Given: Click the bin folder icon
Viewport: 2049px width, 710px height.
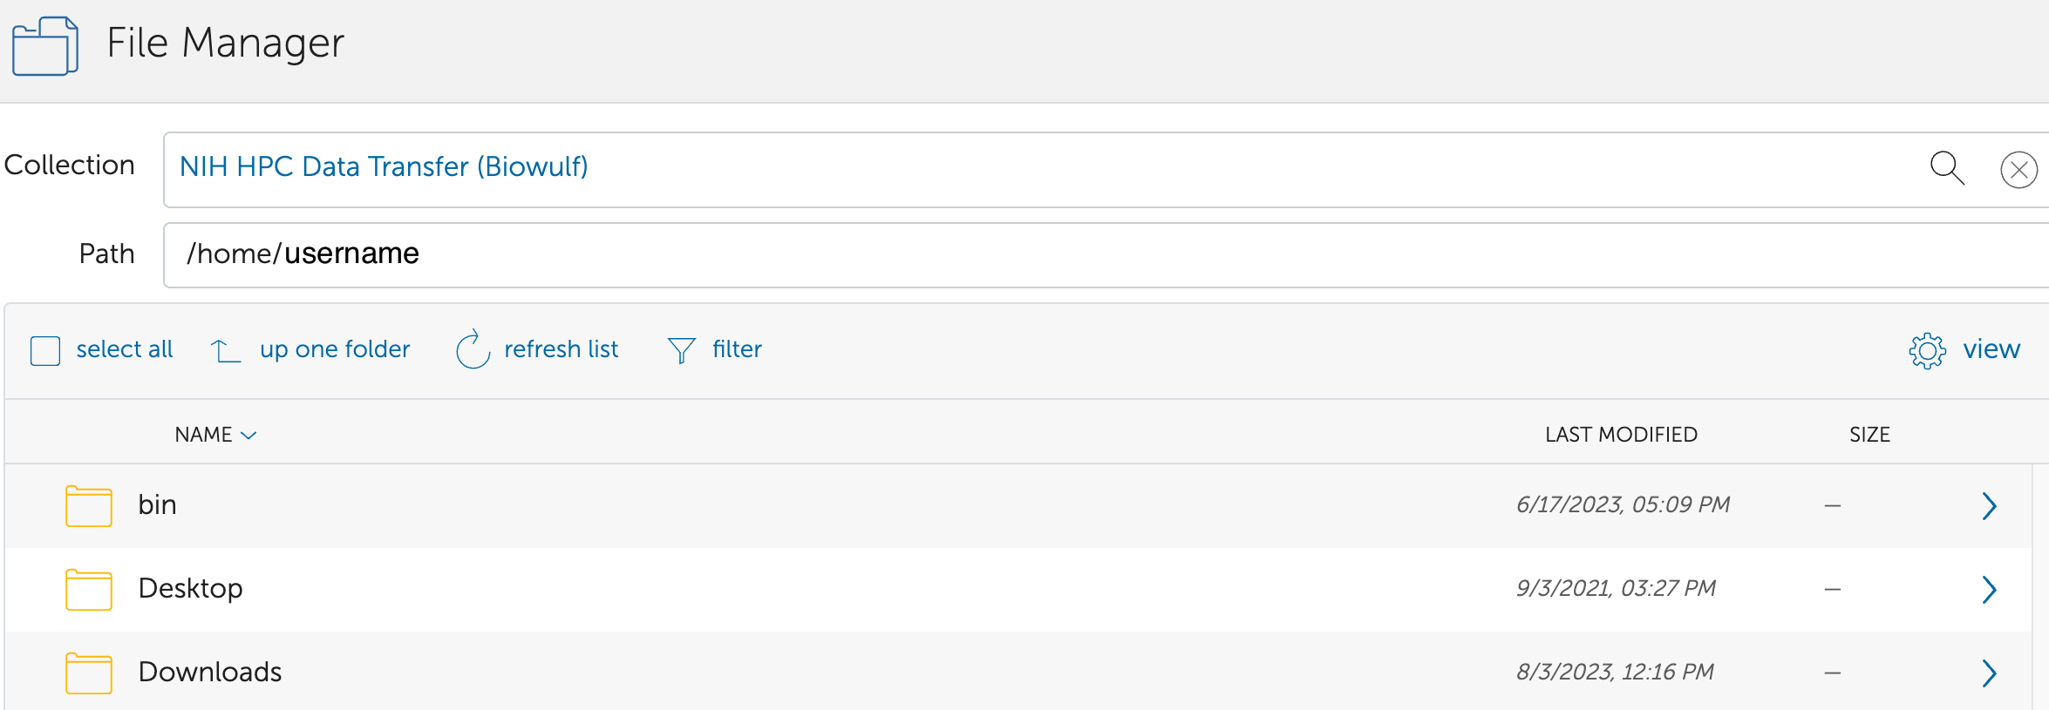Looking at the screenshot, I should click(x=89, y=506).
